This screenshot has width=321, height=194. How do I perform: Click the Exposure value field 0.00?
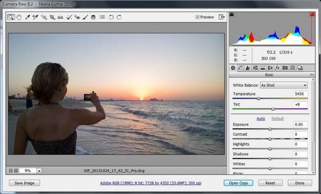click(300, 124)
